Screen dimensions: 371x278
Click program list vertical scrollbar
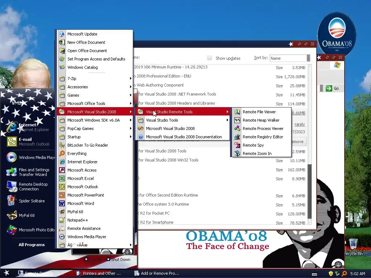point(309,191)
